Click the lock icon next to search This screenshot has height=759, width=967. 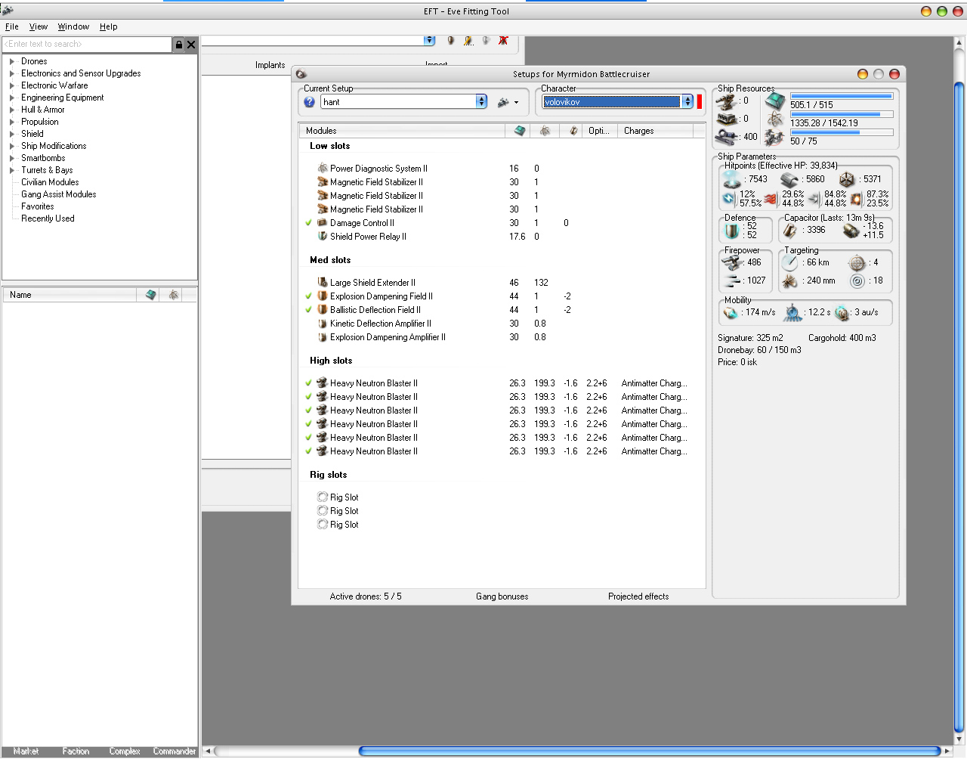178,45
